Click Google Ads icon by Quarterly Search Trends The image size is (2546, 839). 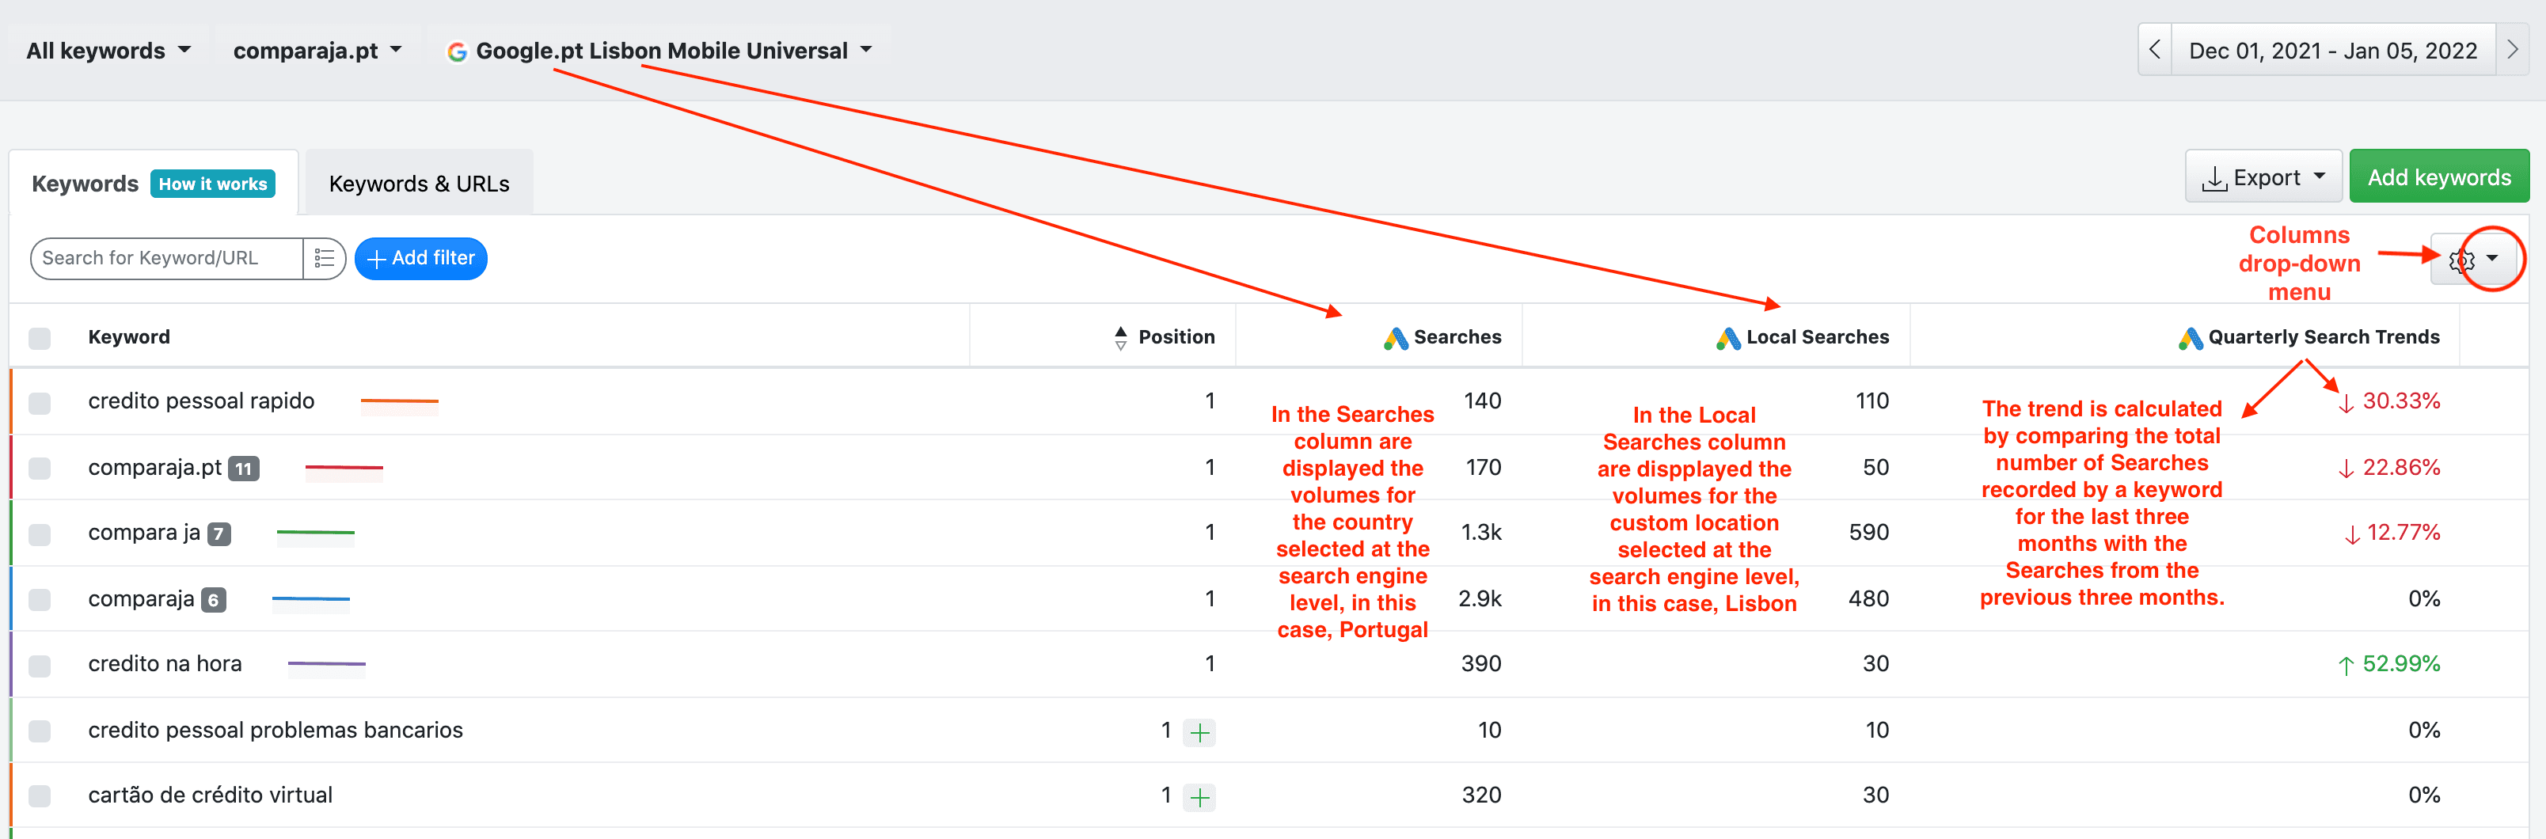pyautogui.click(x=2191, y=338)
